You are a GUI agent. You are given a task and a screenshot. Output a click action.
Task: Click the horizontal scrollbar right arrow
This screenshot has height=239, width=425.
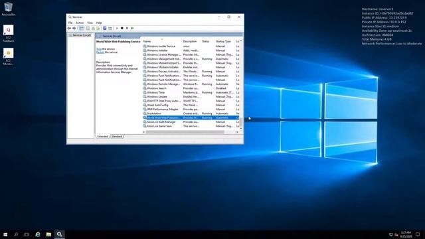pos(238,132)
